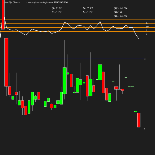
Task: Click the 'OH: 0' value
Action: [118, 12]
